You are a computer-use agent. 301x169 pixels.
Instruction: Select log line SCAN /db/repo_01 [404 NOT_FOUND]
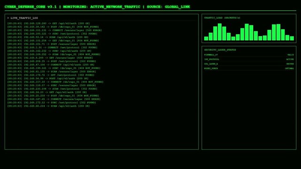pos(54,54)
